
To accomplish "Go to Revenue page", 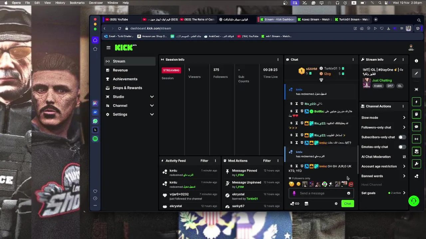I will point(130,70).
